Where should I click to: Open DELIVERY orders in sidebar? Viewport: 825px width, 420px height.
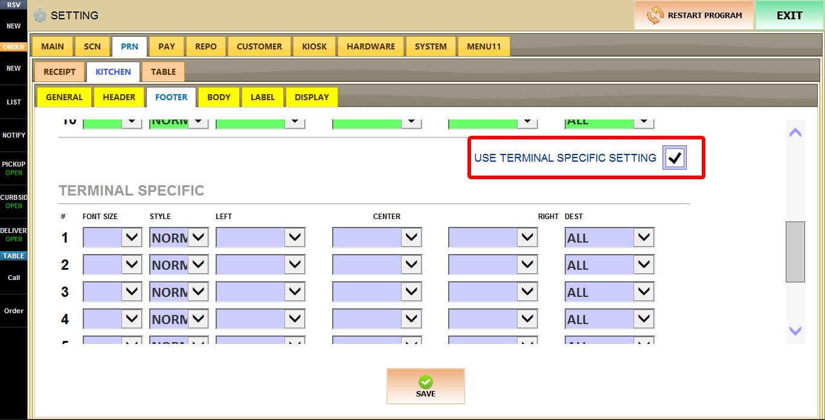pyautogui.click(x=13, y=235)
